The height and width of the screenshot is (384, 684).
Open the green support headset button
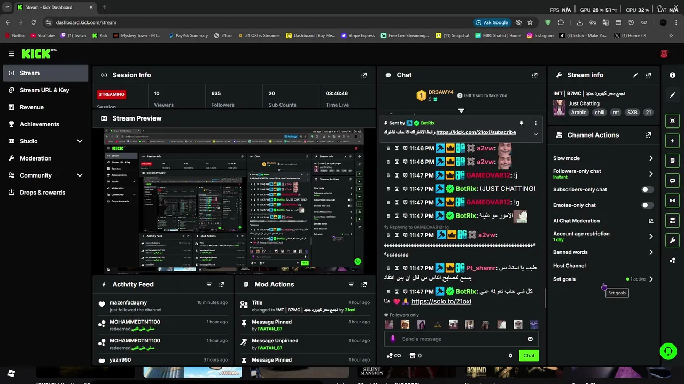coord(668,351)
